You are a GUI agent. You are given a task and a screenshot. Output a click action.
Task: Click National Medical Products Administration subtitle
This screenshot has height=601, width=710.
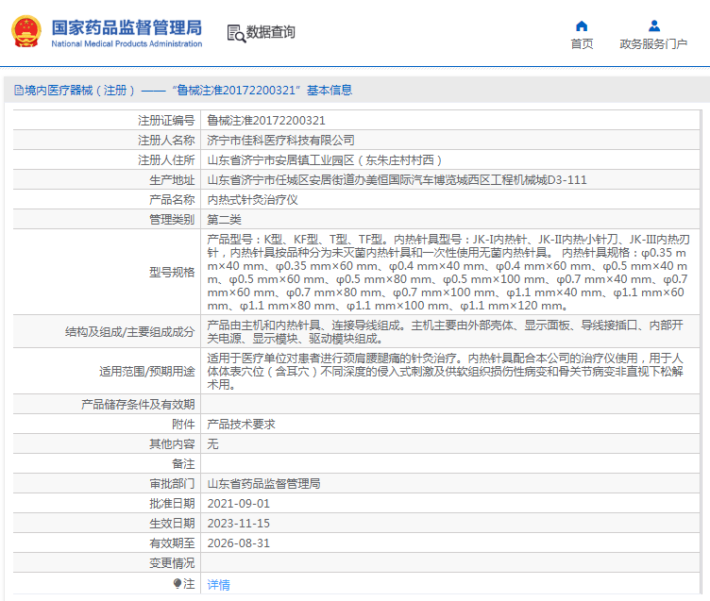point(127,44)
